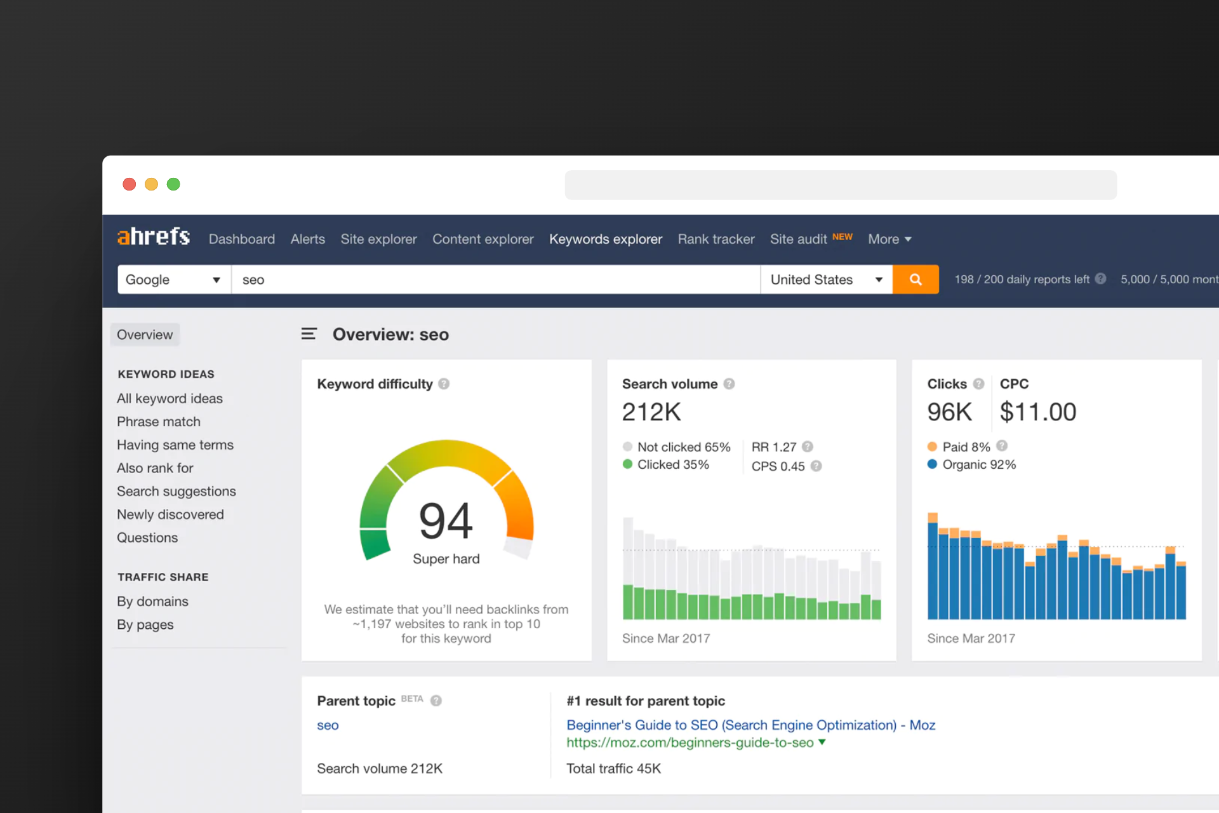Image resolution: width=1219 pixels, height=813 pixels.
Task: Click the ahrefs logo
Action: tap(154, 237)
